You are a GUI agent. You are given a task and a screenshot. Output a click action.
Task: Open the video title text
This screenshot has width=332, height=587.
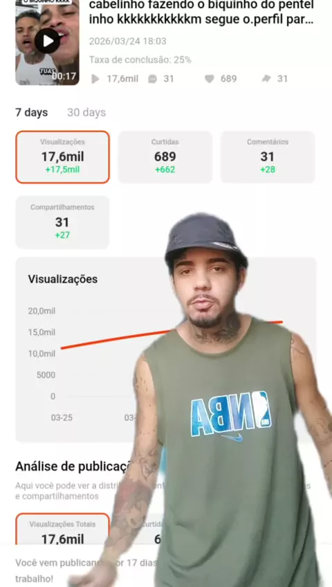pyautogui.click(x=201, y=12)
